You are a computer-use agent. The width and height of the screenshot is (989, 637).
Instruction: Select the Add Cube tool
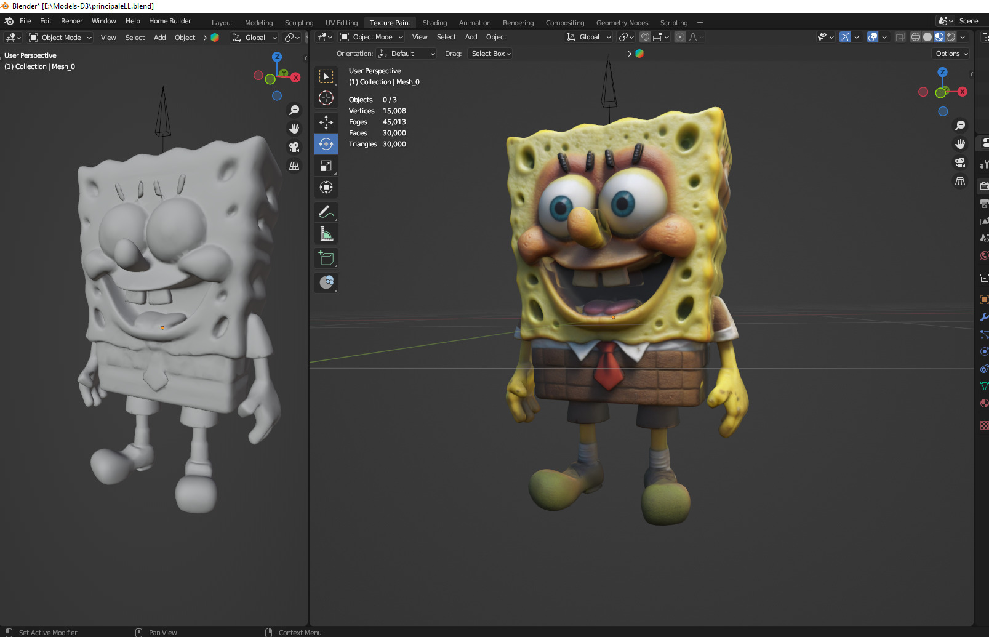[326, 258]
